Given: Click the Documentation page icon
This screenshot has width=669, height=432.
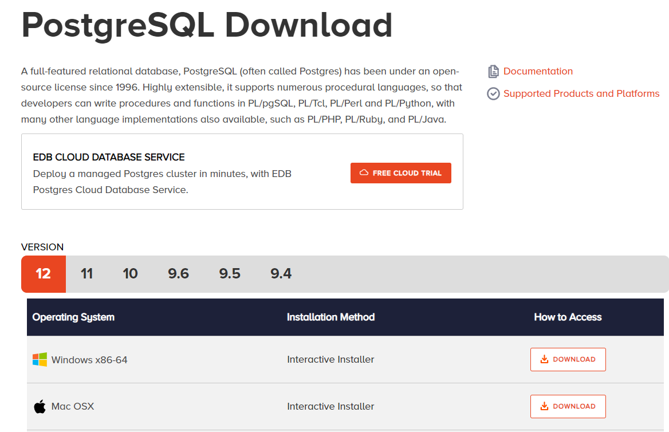Looking at the screenshot, I should point(493,71).
